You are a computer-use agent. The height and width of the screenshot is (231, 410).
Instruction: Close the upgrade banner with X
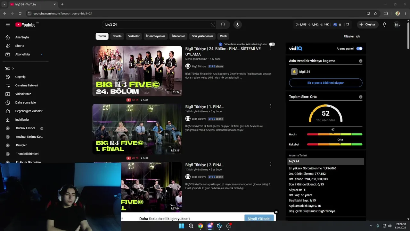276,212
